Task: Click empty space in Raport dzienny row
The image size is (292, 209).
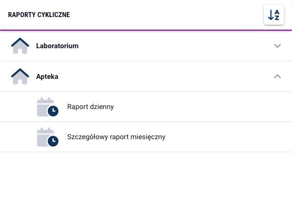Action: click(196, 107)
